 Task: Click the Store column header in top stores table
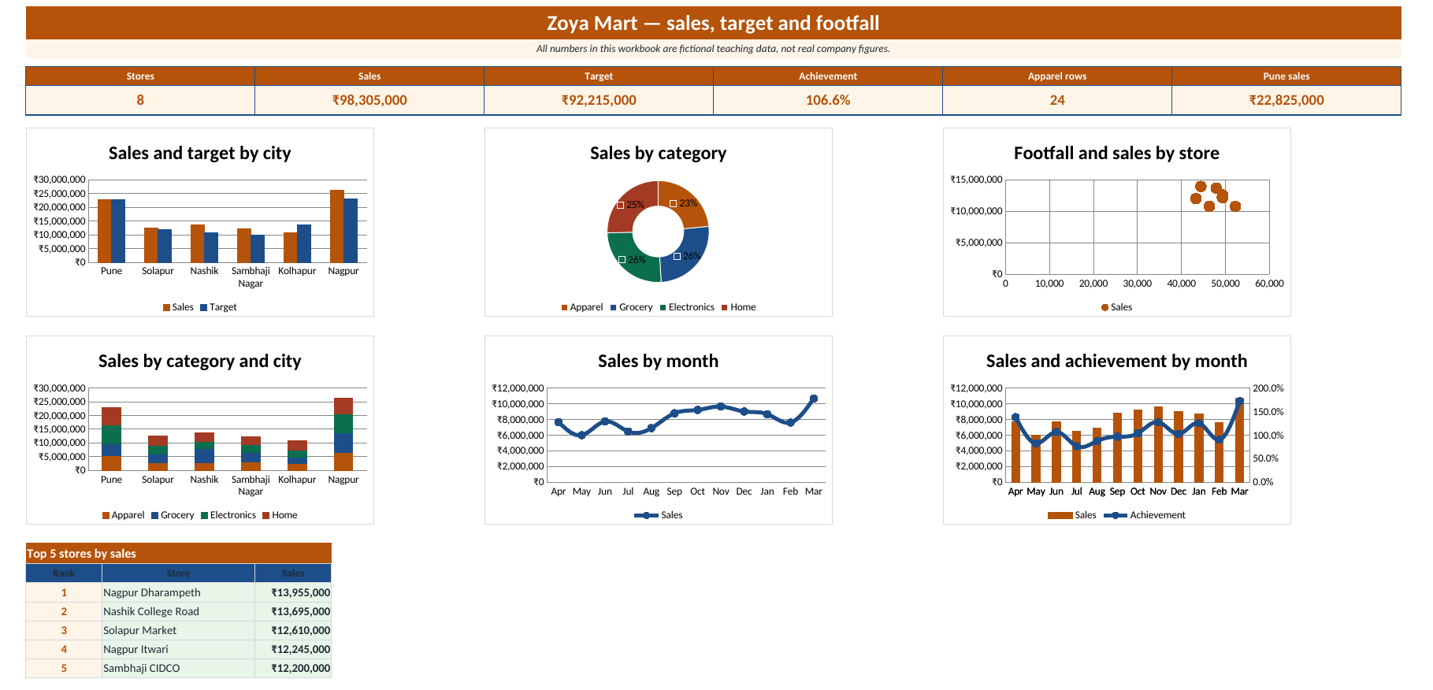[178, 573]
